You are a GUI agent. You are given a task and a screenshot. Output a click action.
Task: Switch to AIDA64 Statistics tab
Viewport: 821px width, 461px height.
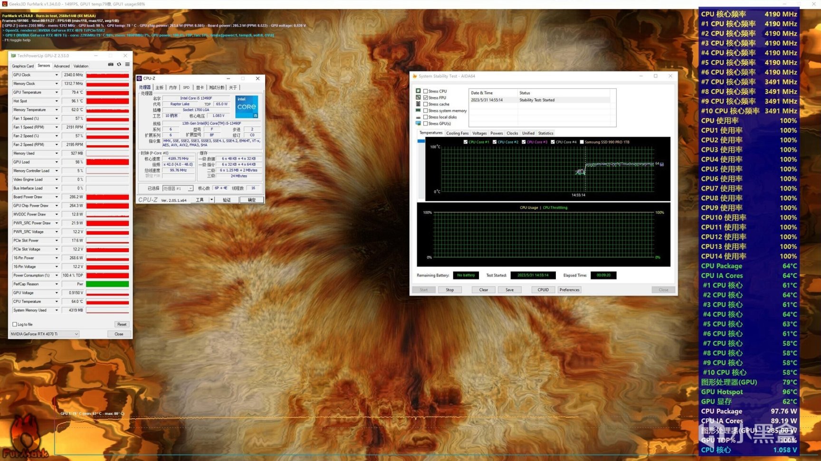click(x=545, y=133)
